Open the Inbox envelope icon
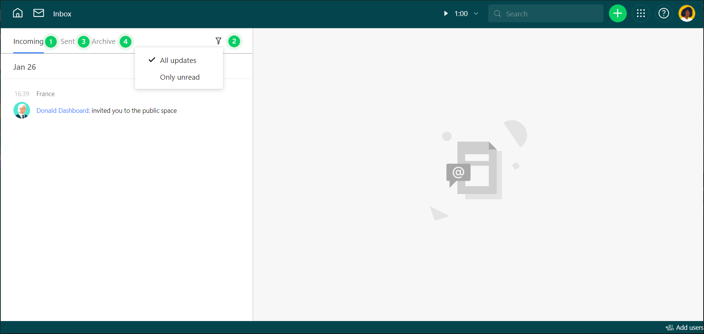Image resolution: width=704 pixels, height=334 pixels. 38,13
